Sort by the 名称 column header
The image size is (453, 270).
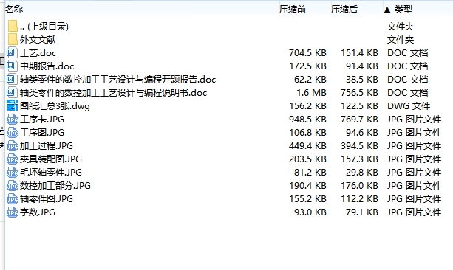(14, 10)
